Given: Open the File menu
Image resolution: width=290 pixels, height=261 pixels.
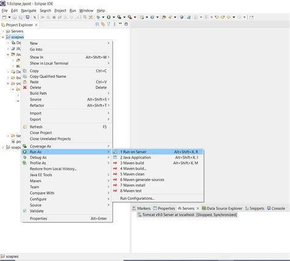Looking at the screenshot, I should pos(4,10).
